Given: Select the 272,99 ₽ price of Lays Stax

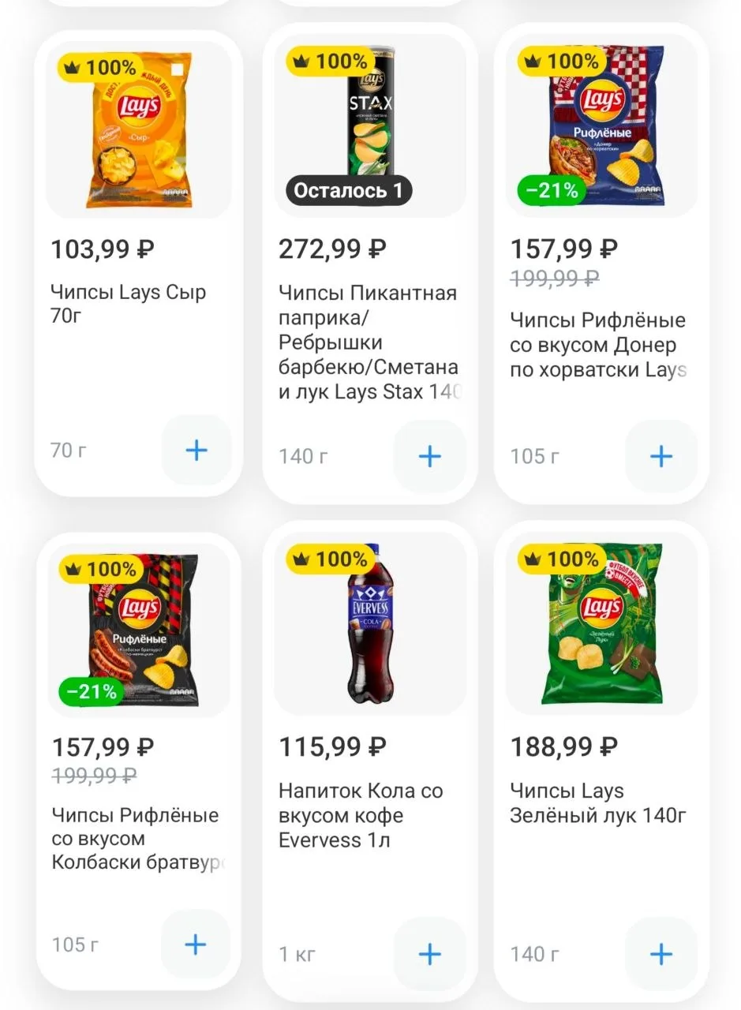Looking at the screenshot, I should click(332, 249).
